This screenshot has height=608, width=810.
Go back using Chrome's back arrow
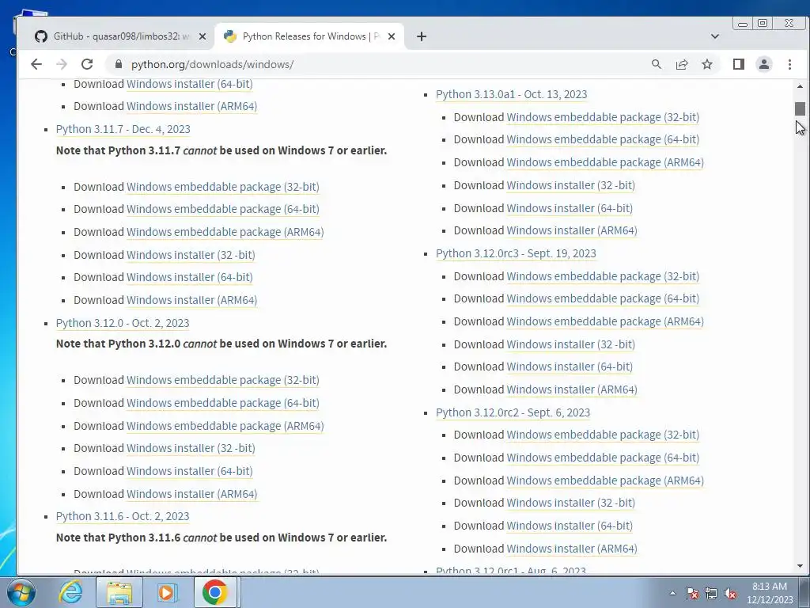36,64
